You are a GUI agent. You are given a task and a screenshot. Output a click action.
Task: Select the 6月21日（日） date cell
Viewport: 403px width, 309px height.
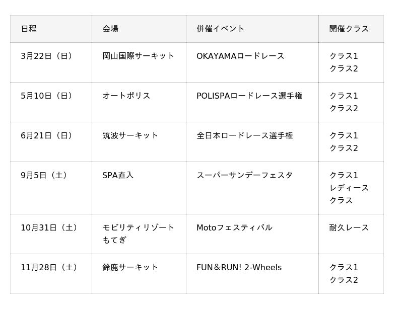[x=48, y=135]
